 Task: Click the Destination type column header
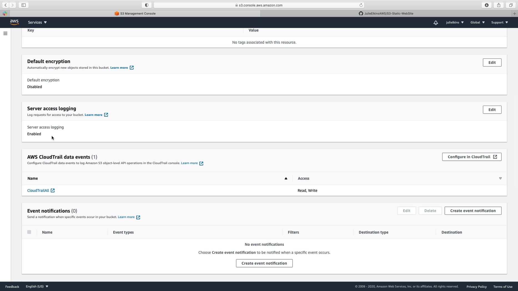(x=373, y=232)
